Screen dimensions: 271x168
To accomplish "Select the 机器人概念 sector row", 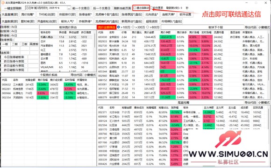I will (x=66, y=37).
